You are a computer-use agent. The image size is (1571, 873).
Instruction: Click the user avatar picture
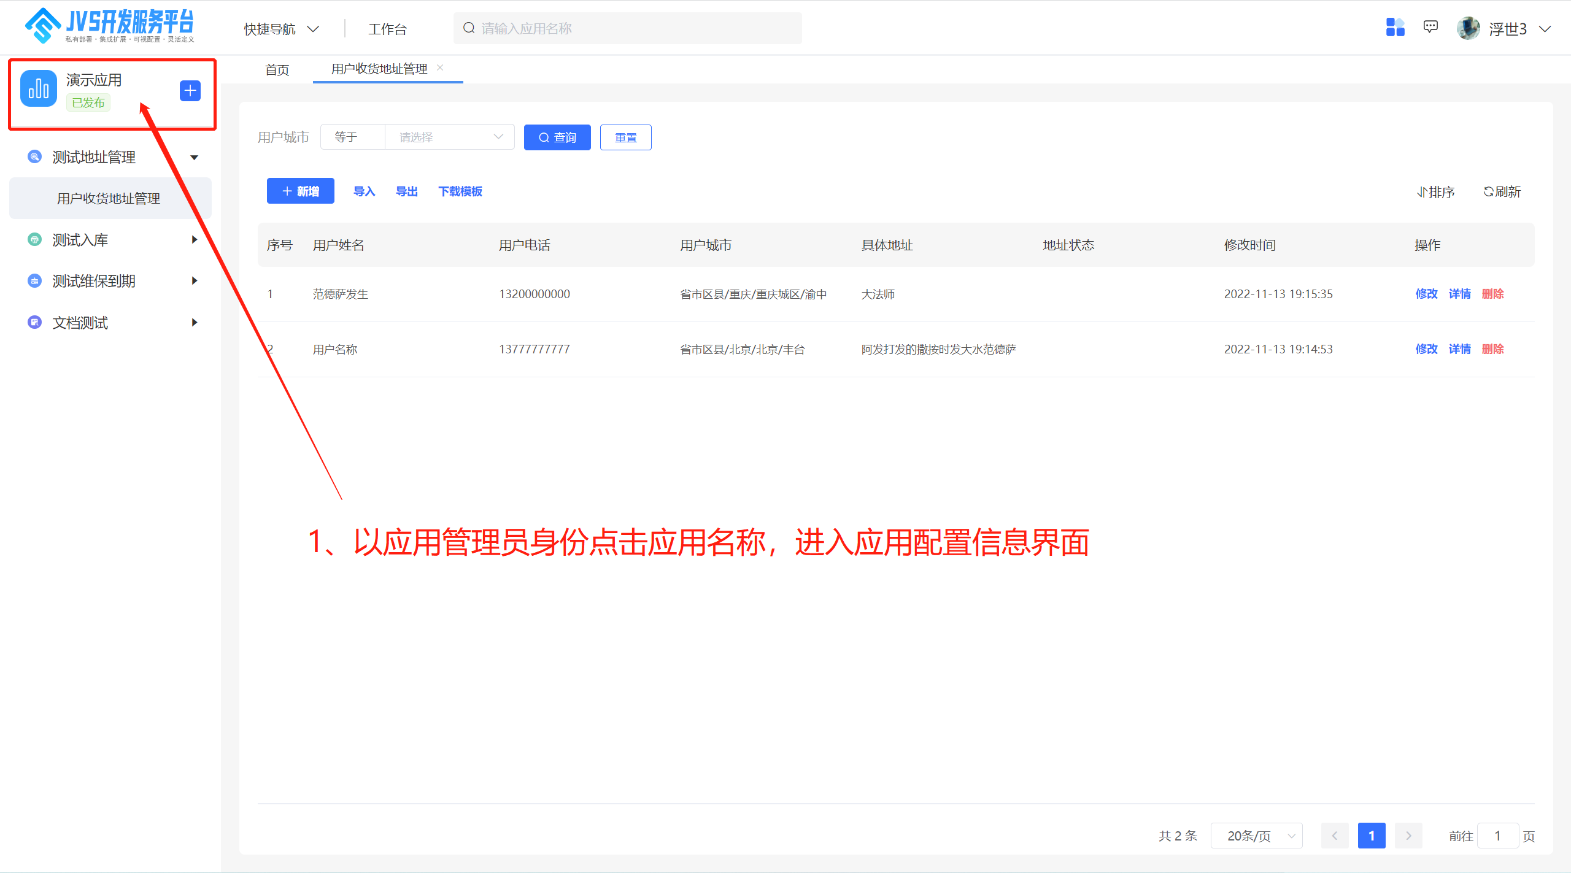click(x=1469, y=28)
